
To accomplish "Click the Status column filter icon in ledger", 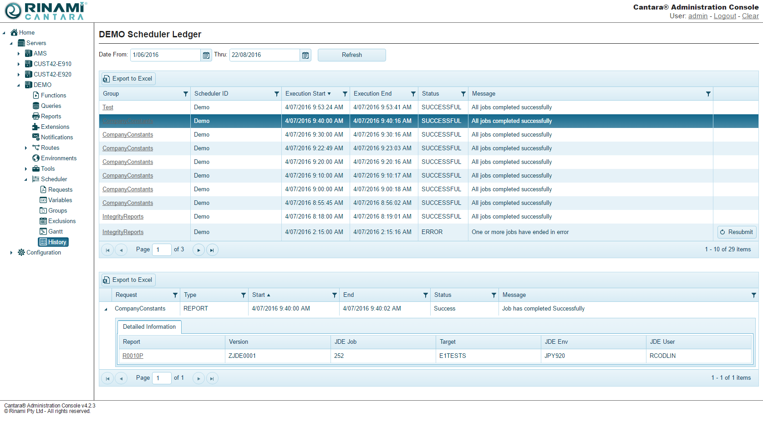I will [x=463, y=94].
